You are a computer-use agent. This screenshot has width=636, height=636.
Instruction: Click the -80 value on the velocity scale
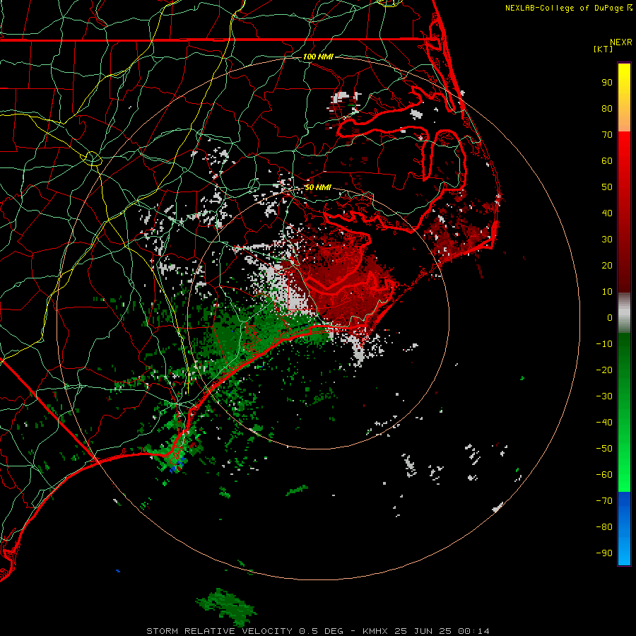[x=604, y=527]
